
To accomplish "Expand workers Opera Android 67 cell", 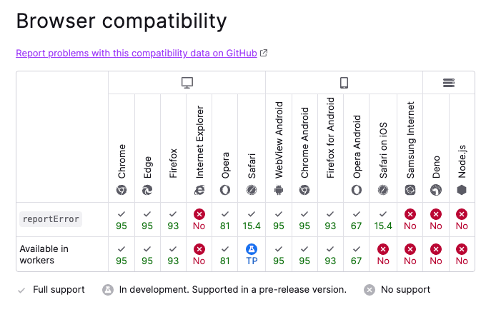I will (357, 254).
